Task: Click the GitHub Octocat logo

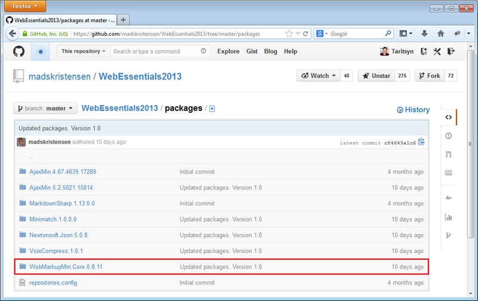Action: (19, 51)
